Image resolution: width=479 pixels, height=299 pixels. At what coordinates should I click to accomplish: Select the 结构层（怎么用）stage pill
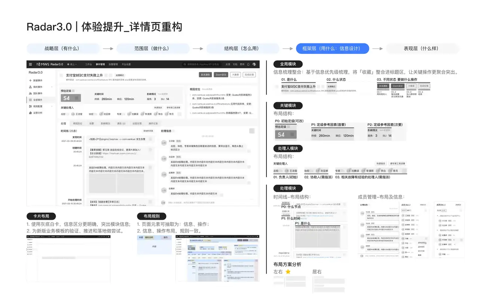tap(242, 49)
